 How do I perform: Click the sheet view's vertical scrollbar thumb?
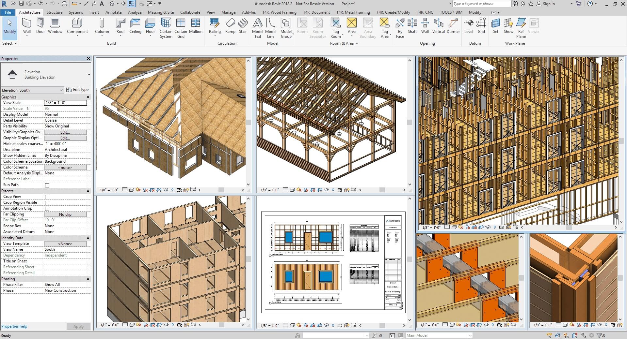pyautogui.click(x=410, y=259)
